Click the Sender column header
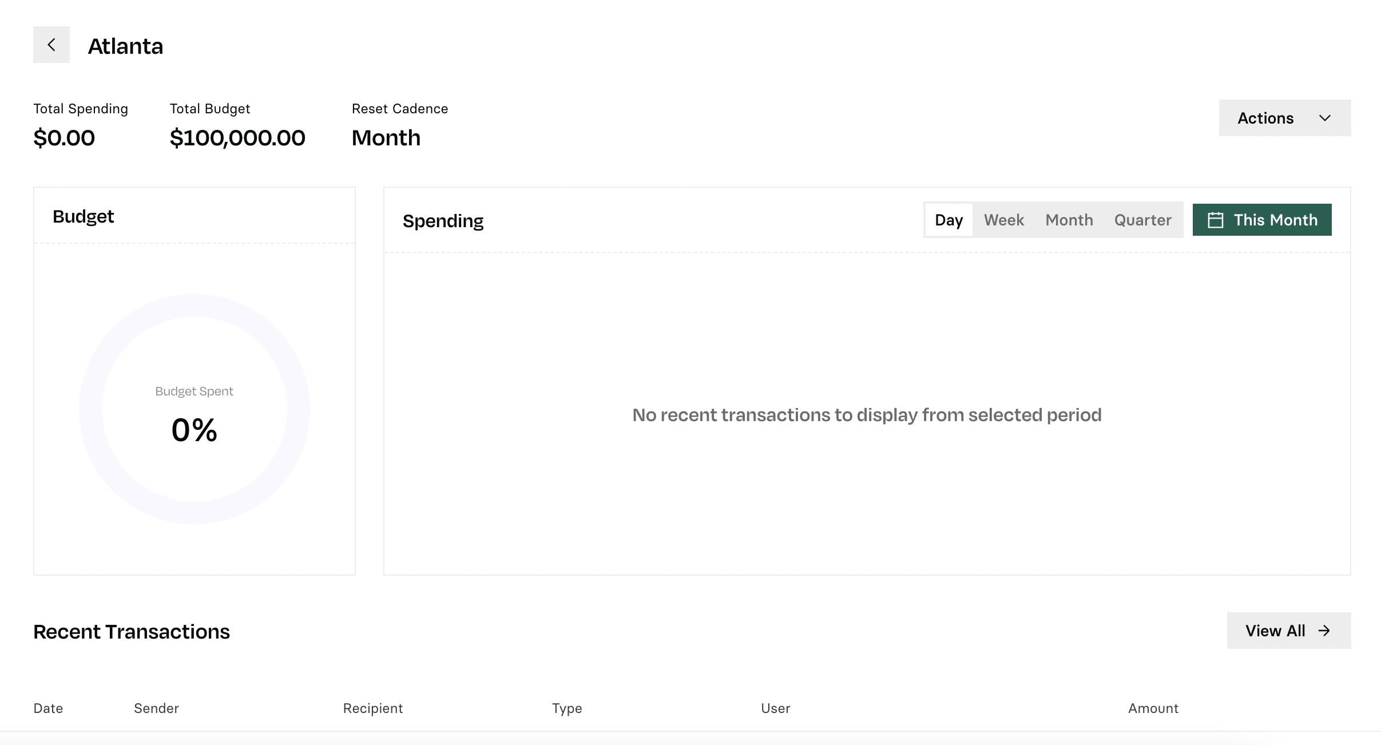The image size is (1381, 745). point(156,708)
